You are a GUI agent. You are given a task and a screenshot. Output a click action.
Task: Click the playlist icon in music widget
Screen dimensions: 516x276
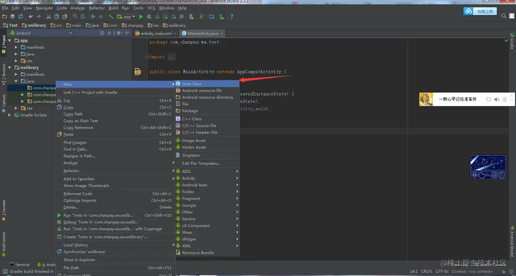point(504,99)
